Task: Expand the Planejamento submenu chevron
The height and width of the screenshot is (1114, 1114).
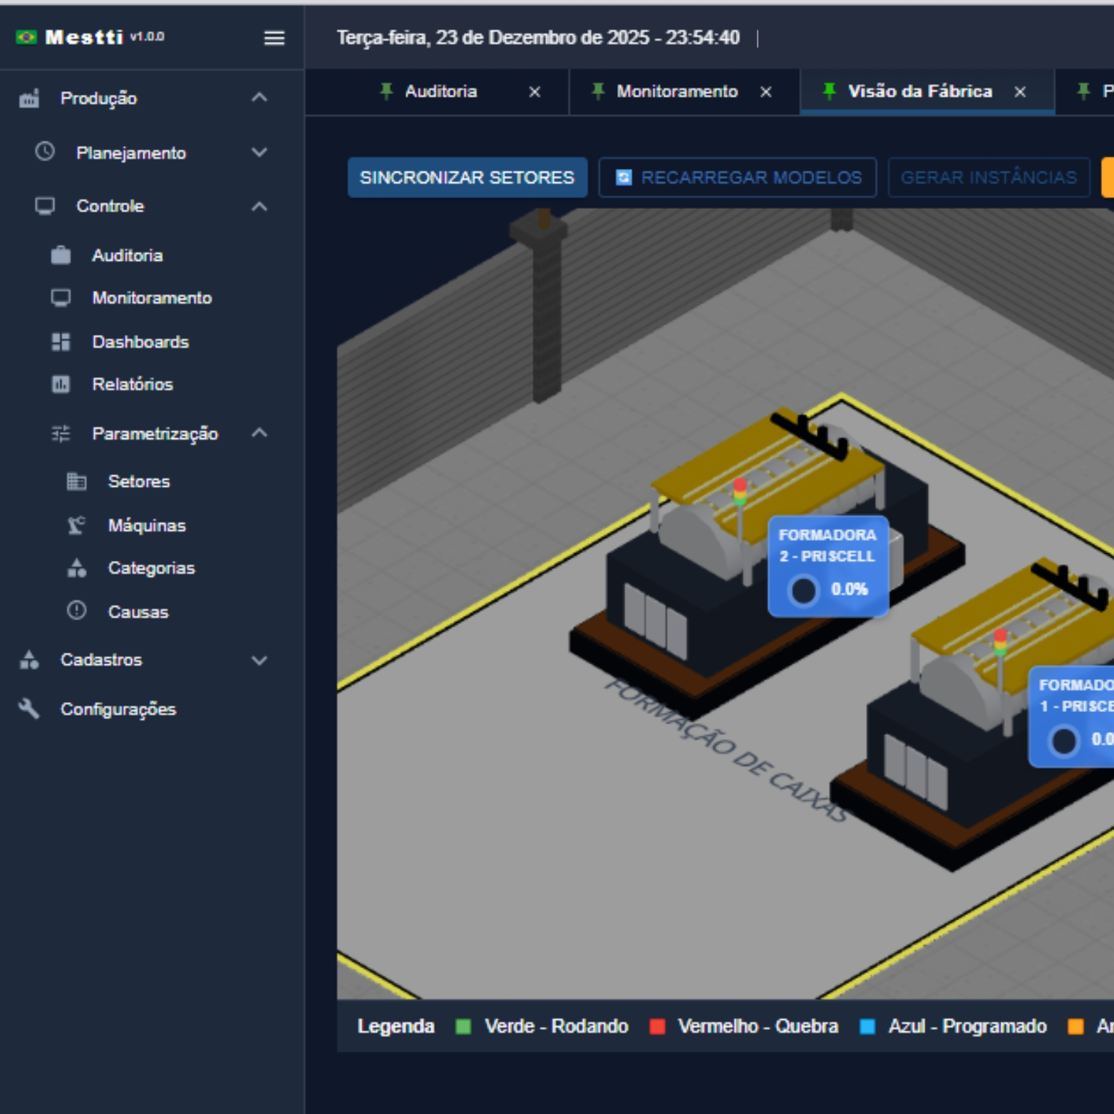Action: [259, 153]
